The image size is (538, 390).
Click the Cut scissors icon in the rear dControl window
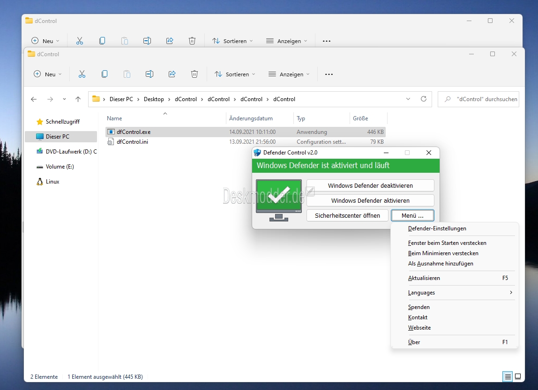pos(80,41)
